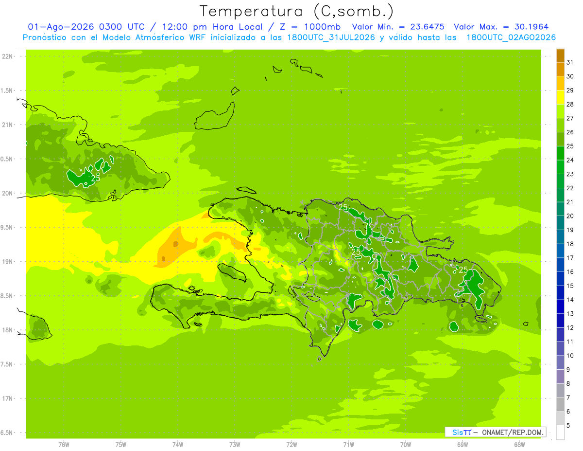Click the legend value '25' on color bar
Screen dimensions: 583x451
pos(570,146)
